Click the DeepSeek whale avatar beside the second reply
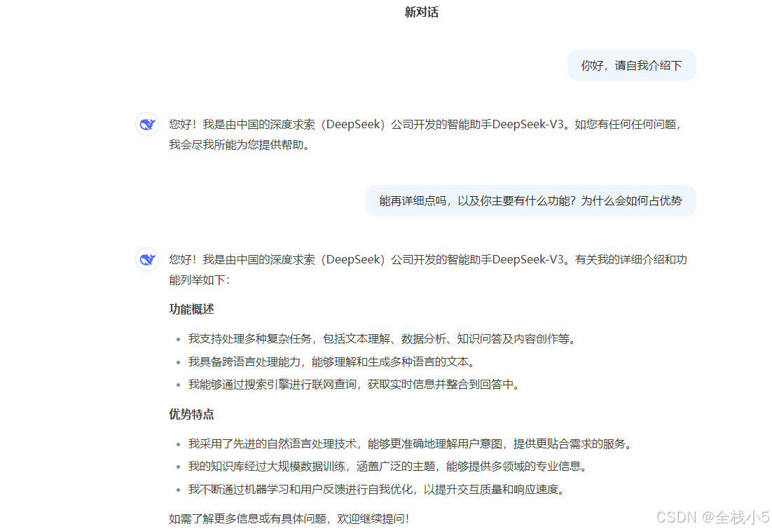This screenshot has height=531, width=772. (x=146, y=259)
